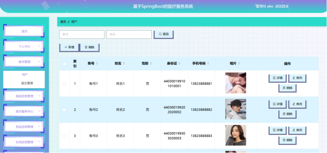Sort by 性别 column sort arrows

[x=151, y=63]
